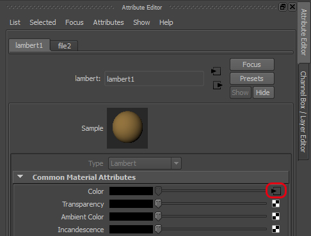This screenshot has height=236, width=311.
Task: Click the Transparency slider handle
Action: pos(158,203)
